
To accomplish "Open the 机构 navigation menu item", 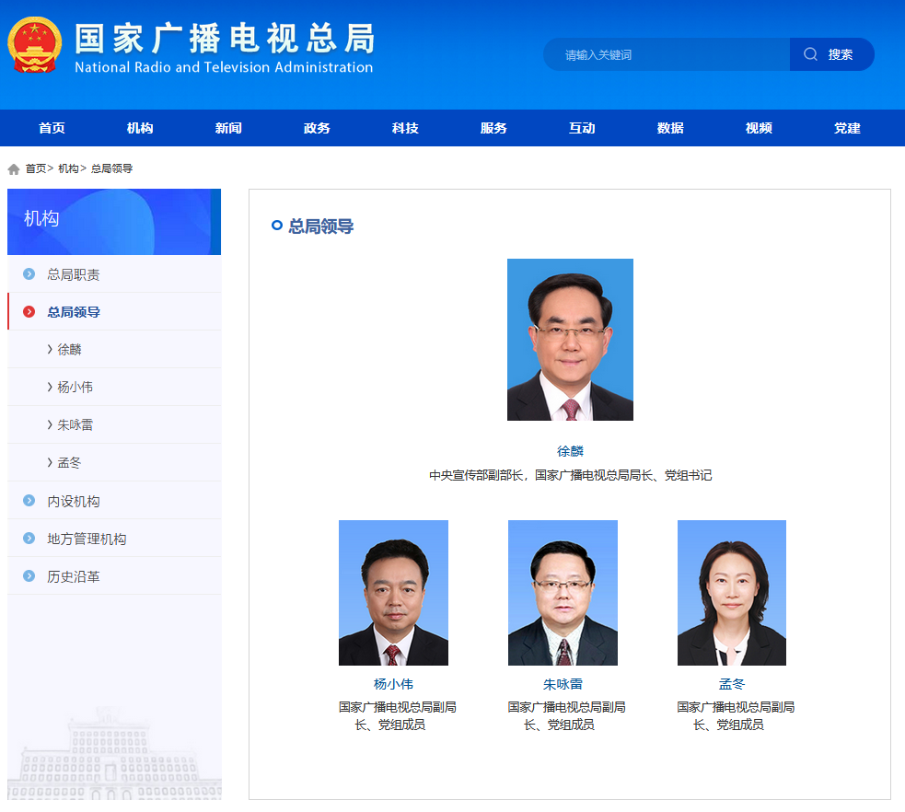I will [x=140, y=128].
